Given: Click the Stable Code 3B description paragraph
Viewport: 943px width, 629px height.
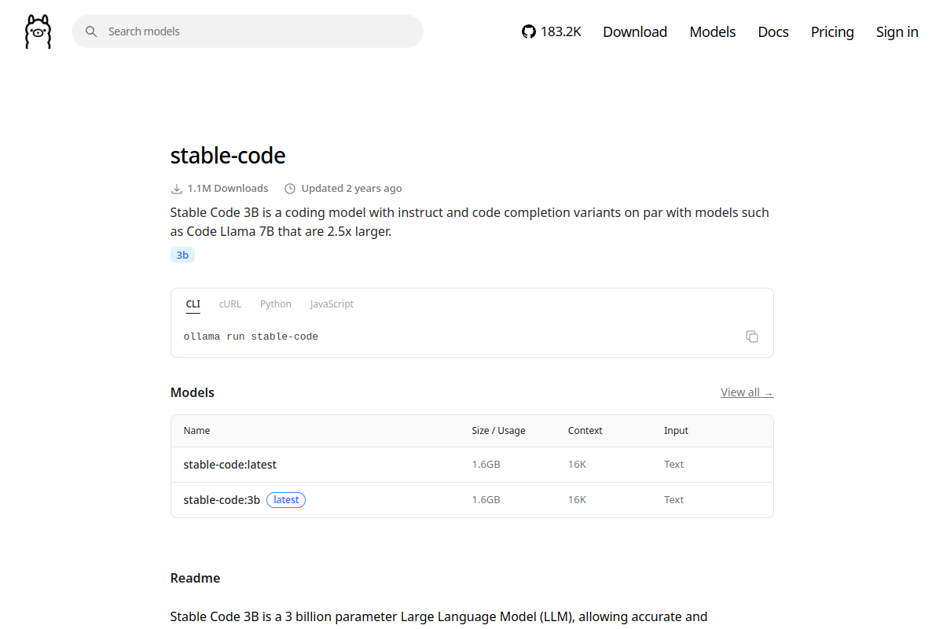Looking at the screenshot, I should click(469, 223).
